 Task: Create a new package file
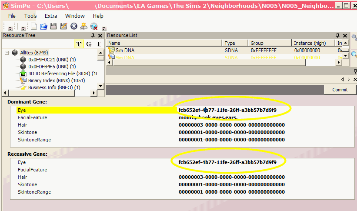33,27
